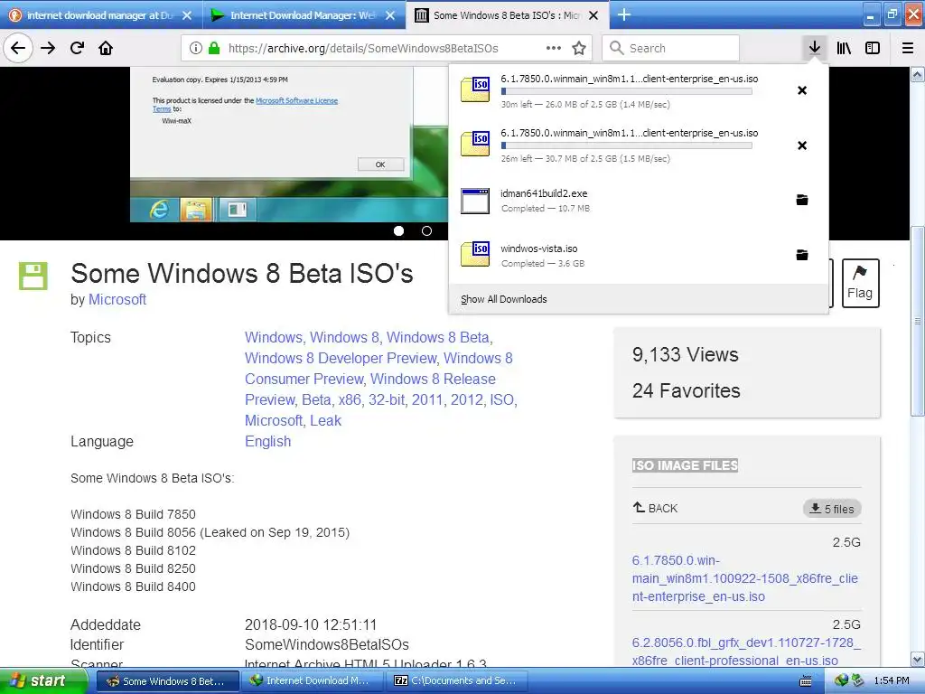This screenshot has height=694, width=925.
Task: Open the browser home page
Action: click(106, 48)
